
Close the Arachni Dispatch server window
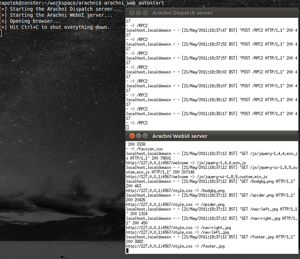point(133,13)
